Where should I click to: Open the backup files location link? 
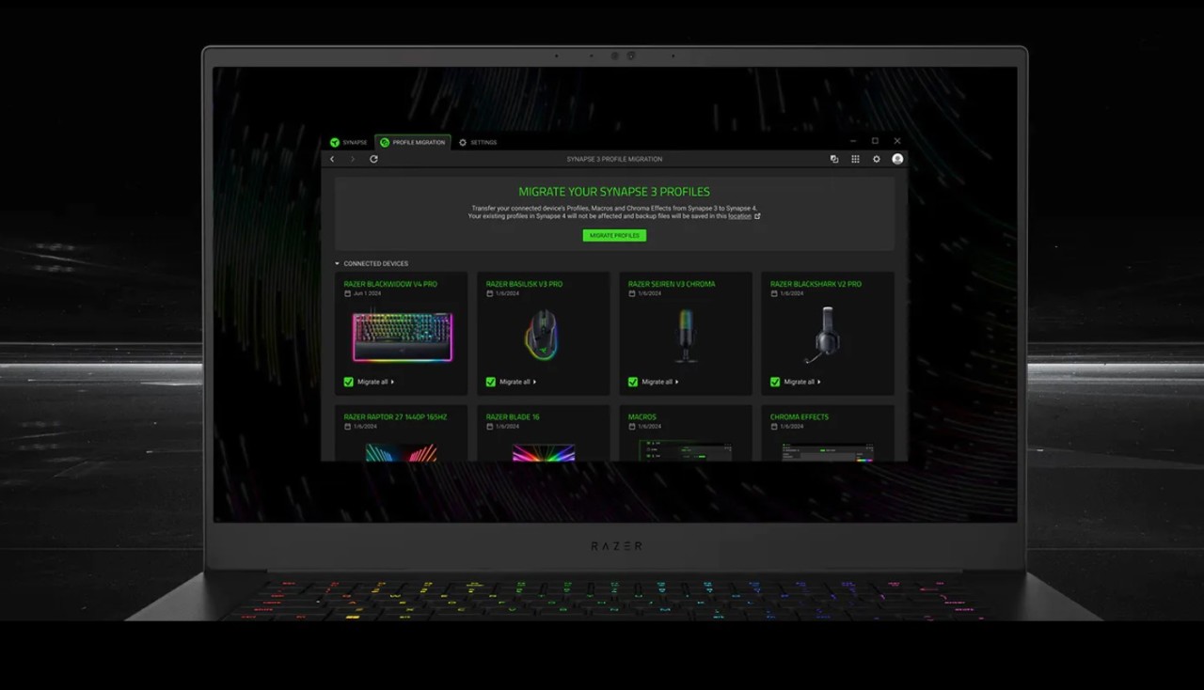point(739,216)
